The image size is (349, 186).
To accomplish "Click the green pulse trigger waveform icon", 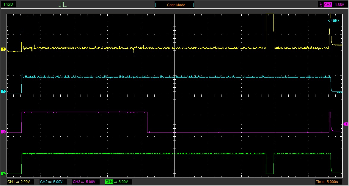I will [63, 4].
